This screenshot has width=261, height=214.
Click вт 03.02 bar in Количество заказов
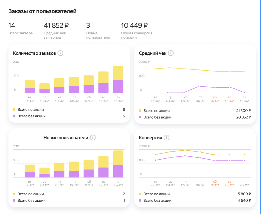pos(30,86)
